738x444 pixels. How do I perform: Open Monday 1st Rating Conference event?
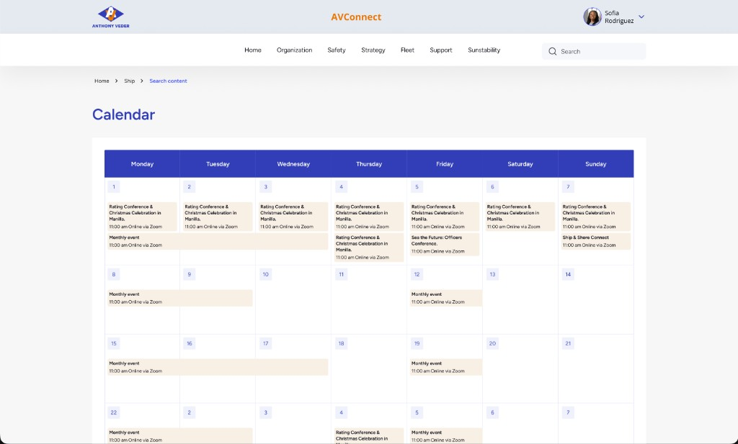coord(142,217)
